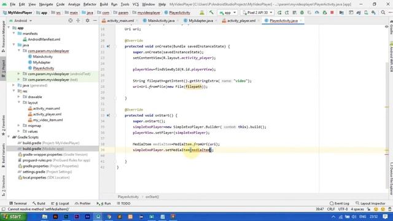Expand the values folder arrow
This screenshot has height=221, width=393.
coord(19,131)
